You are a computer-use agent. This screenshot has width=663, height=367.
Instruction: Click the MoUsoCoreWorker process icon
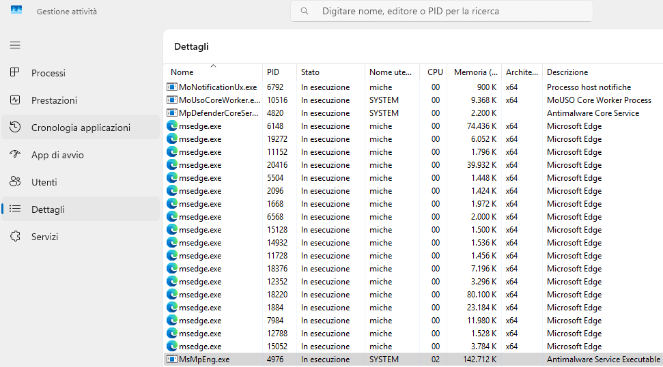point(171,100)
